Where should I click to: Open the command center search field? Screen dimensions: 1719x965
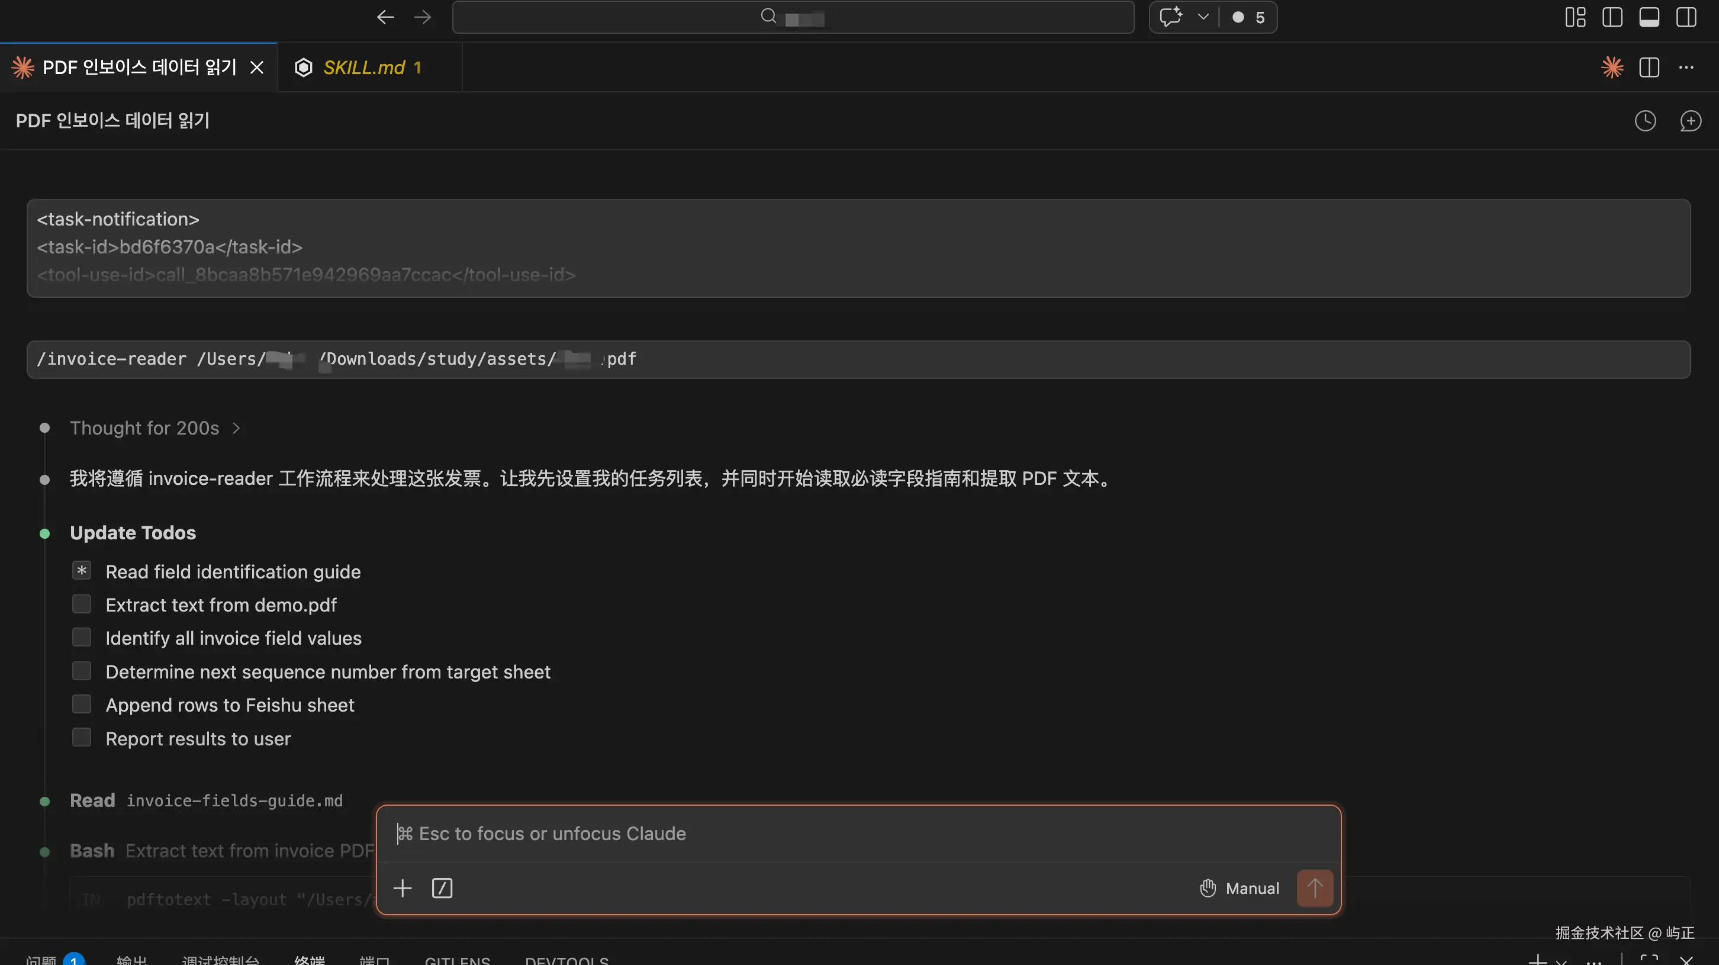(x=793, y=17)
